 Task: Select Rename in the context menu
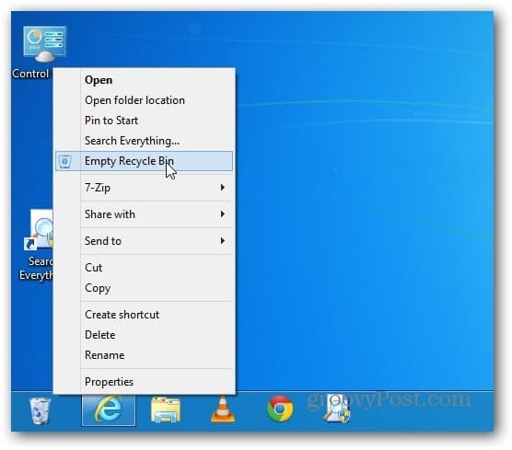144,355
